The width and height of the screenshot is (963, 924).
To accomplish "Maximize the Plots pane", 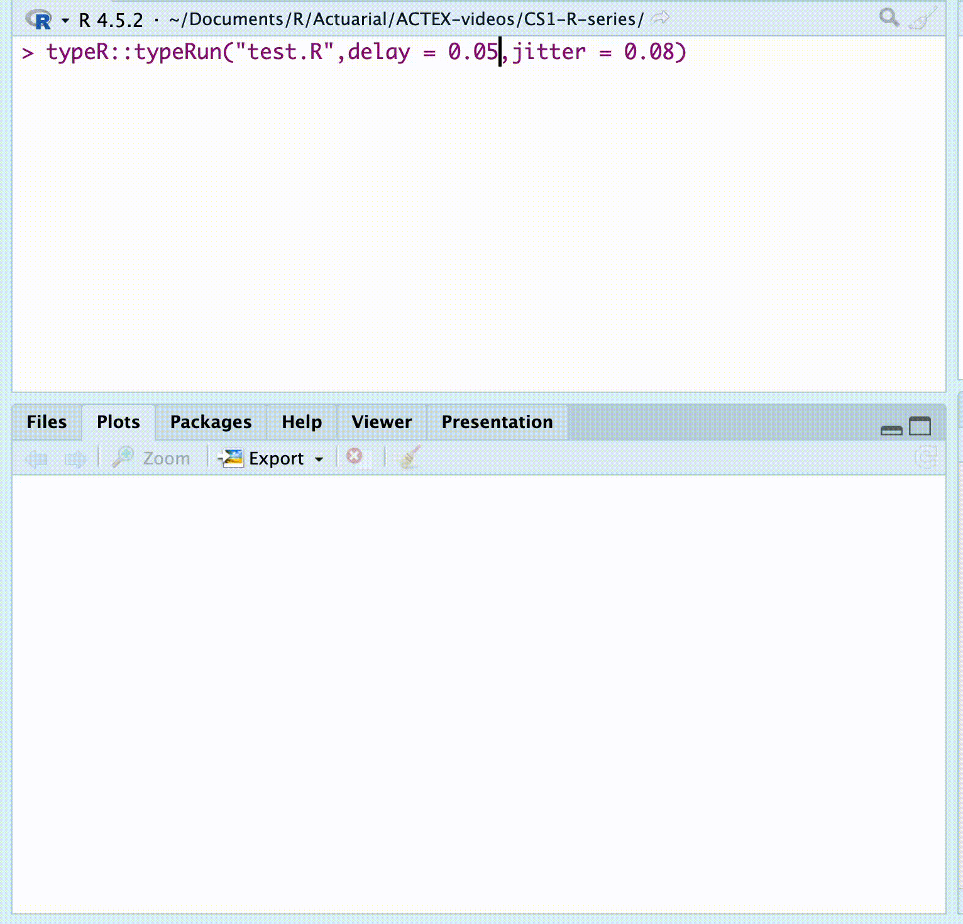I will coord(920,426).
